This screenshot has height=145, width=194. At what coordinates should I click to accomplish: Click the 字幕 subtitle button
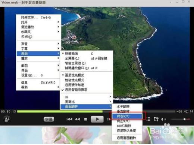coord(49,119)
